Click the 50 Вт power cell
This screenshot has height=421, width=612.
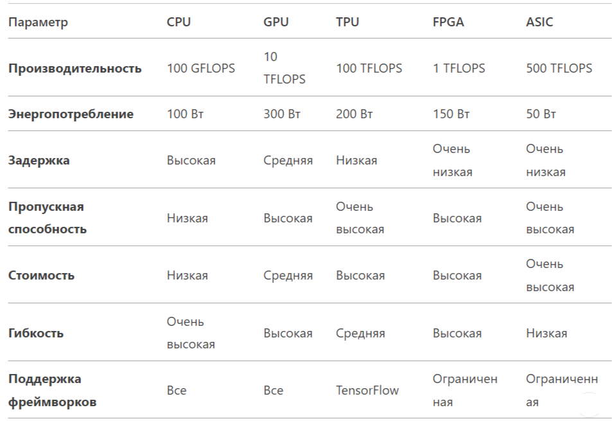pos(541,114)
